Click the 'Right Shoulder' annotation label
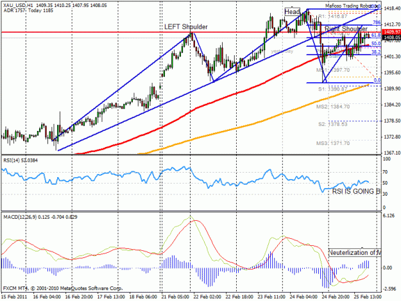This screenshot has width=401, height=301. click(x=346, y=29)
